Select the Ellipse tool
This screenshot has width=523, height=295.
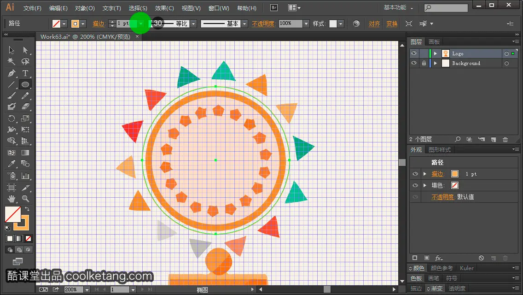(x=25, y=84)
